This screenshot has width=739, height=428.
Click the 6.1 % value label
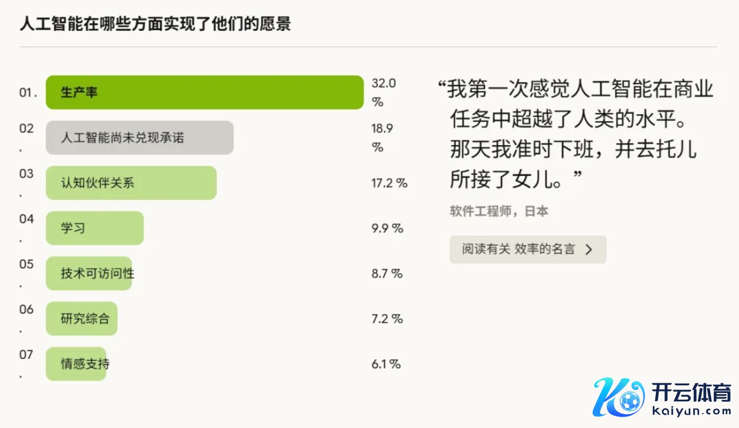[x=386, y=364]
